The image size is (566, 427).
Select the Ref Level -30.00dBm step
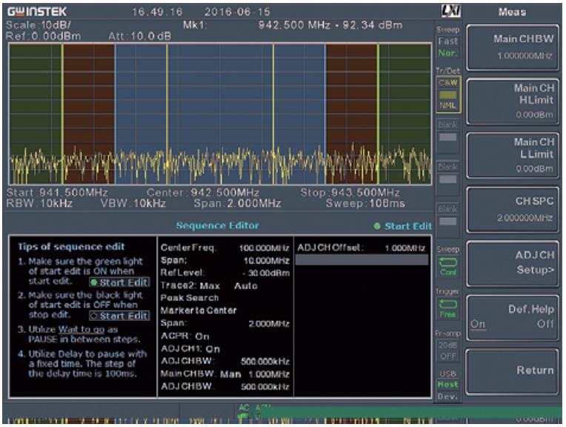[225, 273]
